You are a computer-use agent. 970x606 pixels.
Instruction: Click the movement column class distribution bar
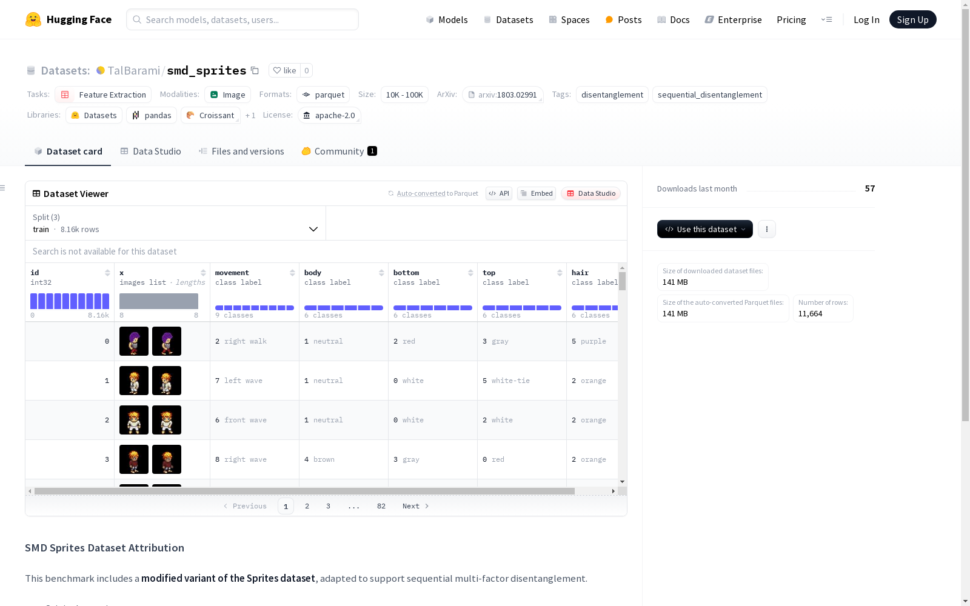point(255,308)
